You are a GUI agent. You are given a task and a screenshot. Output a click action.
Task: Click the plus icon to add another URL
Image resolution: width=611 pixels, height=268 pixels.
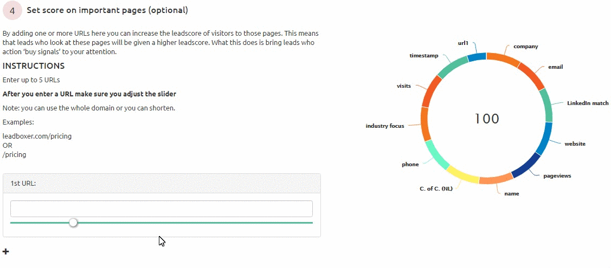[6, 251]
